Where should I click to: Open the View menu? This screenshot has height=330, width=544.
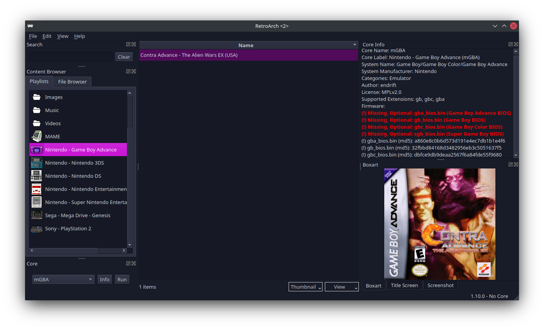tap(63, 36)
